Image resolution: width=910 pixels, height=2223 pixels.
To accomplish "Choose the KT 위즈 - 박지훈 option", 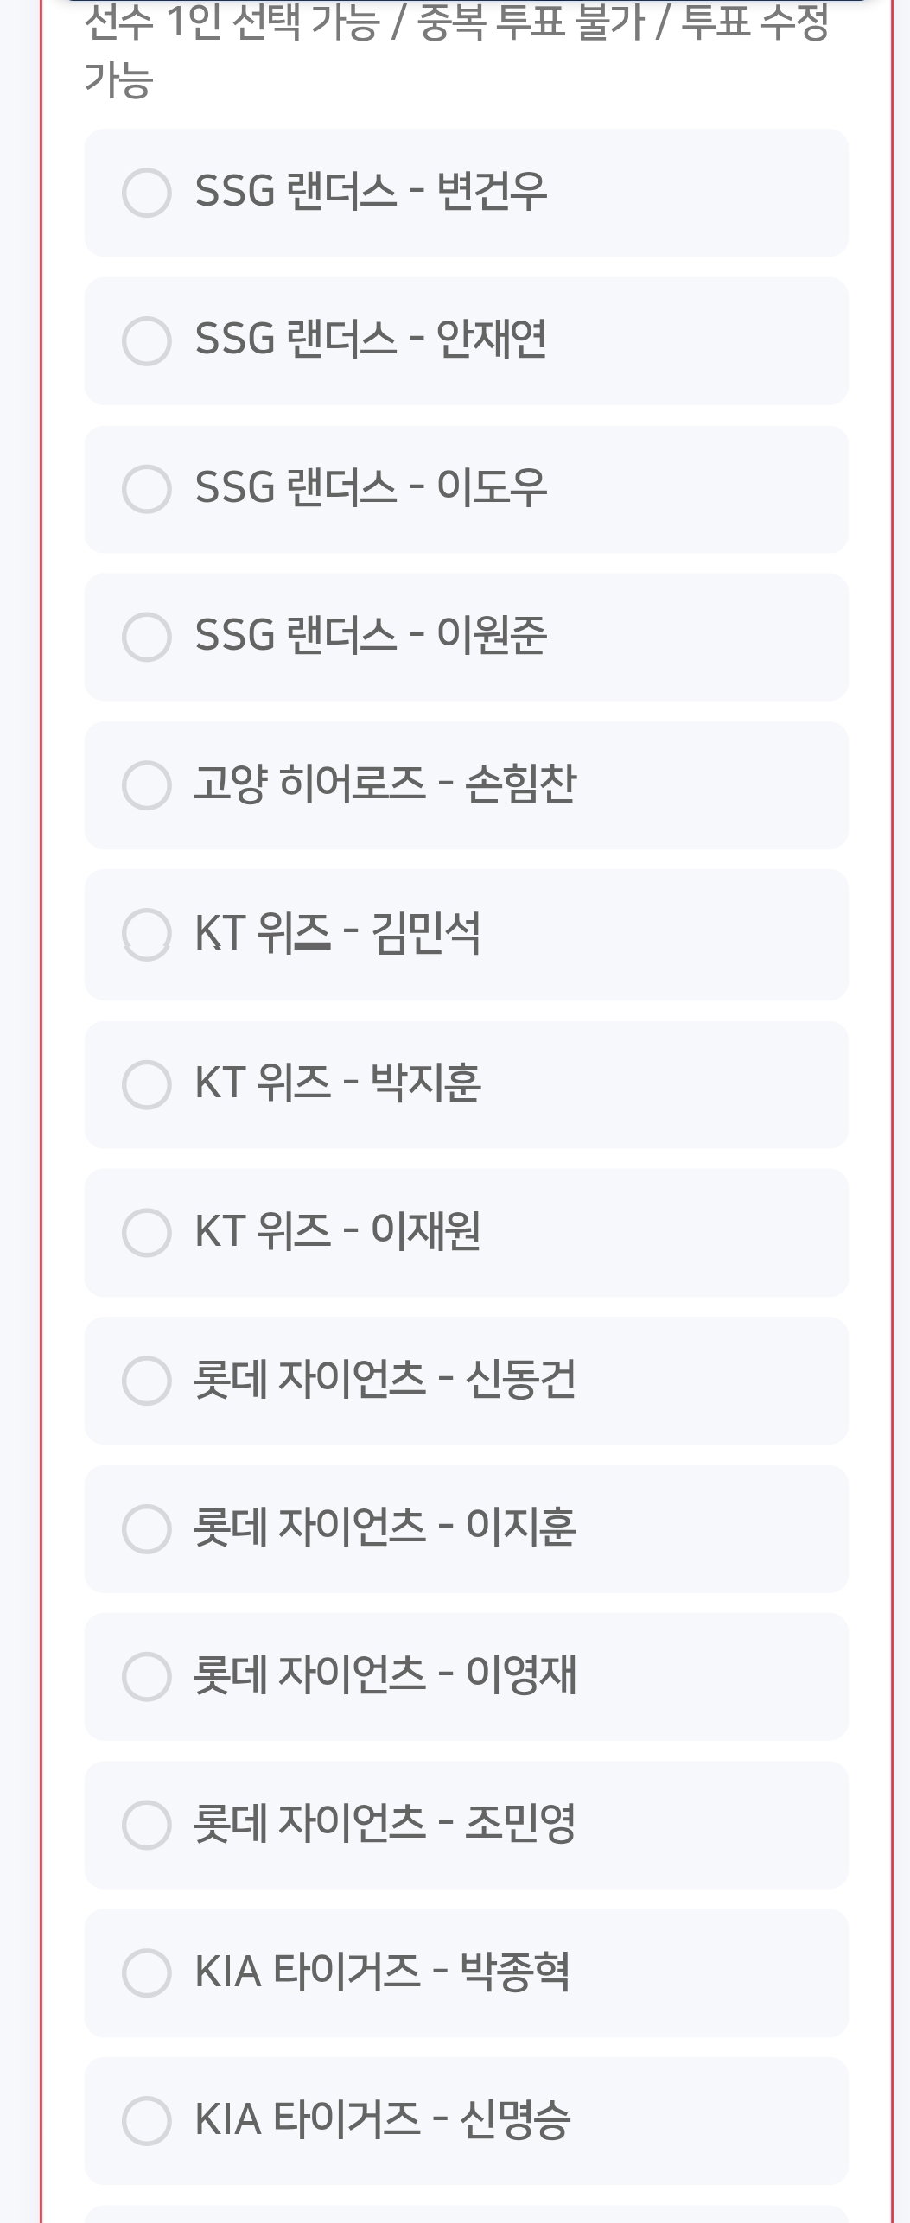I will coord(146,1084).
